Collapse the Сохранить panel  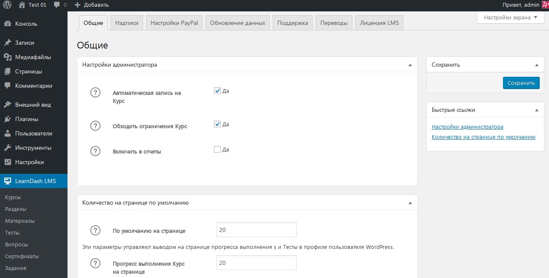pyautogui.click(x=536, y=65)
